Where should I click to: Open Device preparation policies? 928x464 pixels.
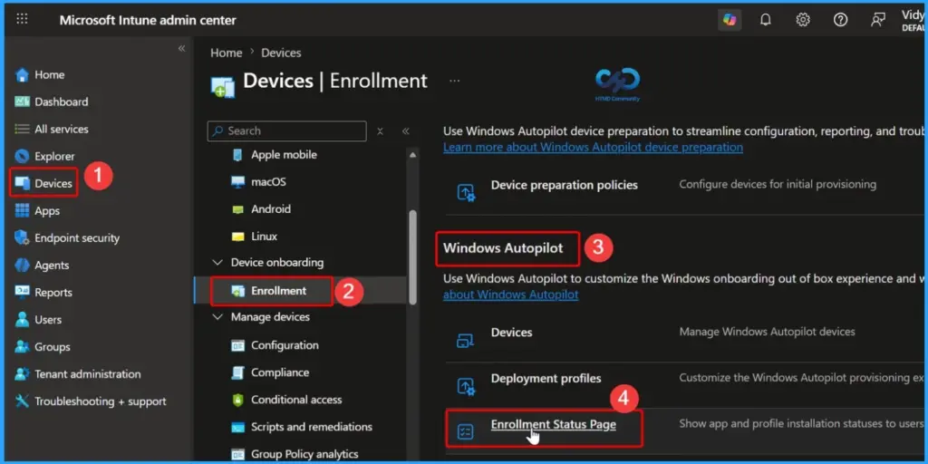564,185
